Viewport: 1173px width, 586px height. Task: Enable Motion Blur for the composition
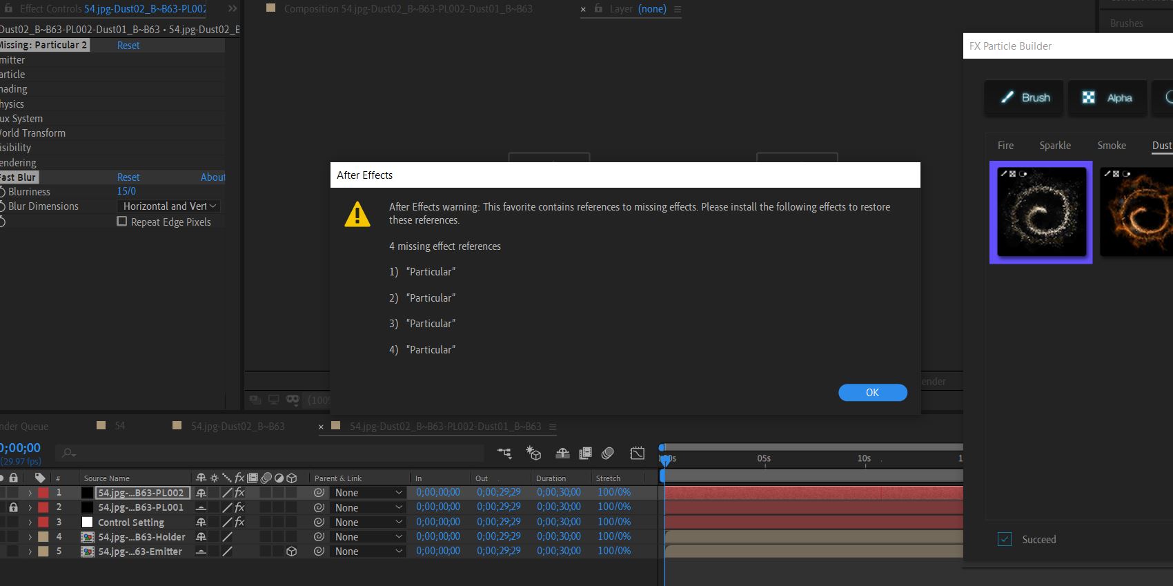608,453
